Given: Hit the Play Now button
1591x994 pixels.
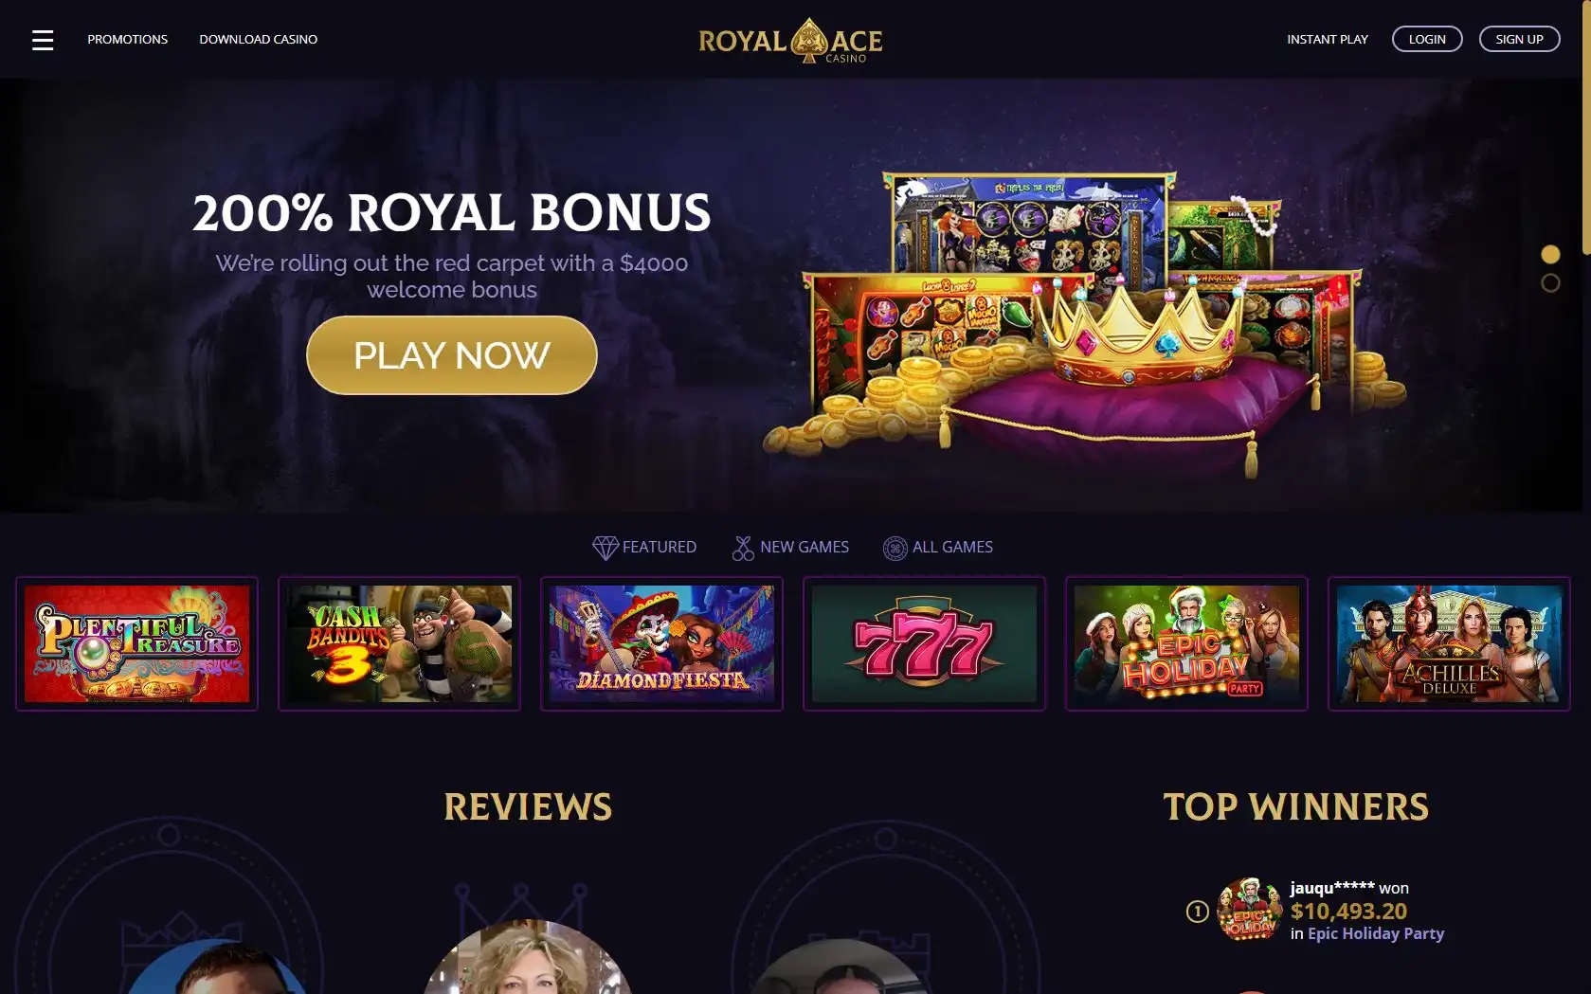Looking at the screenshot, I should click(452, 355).
